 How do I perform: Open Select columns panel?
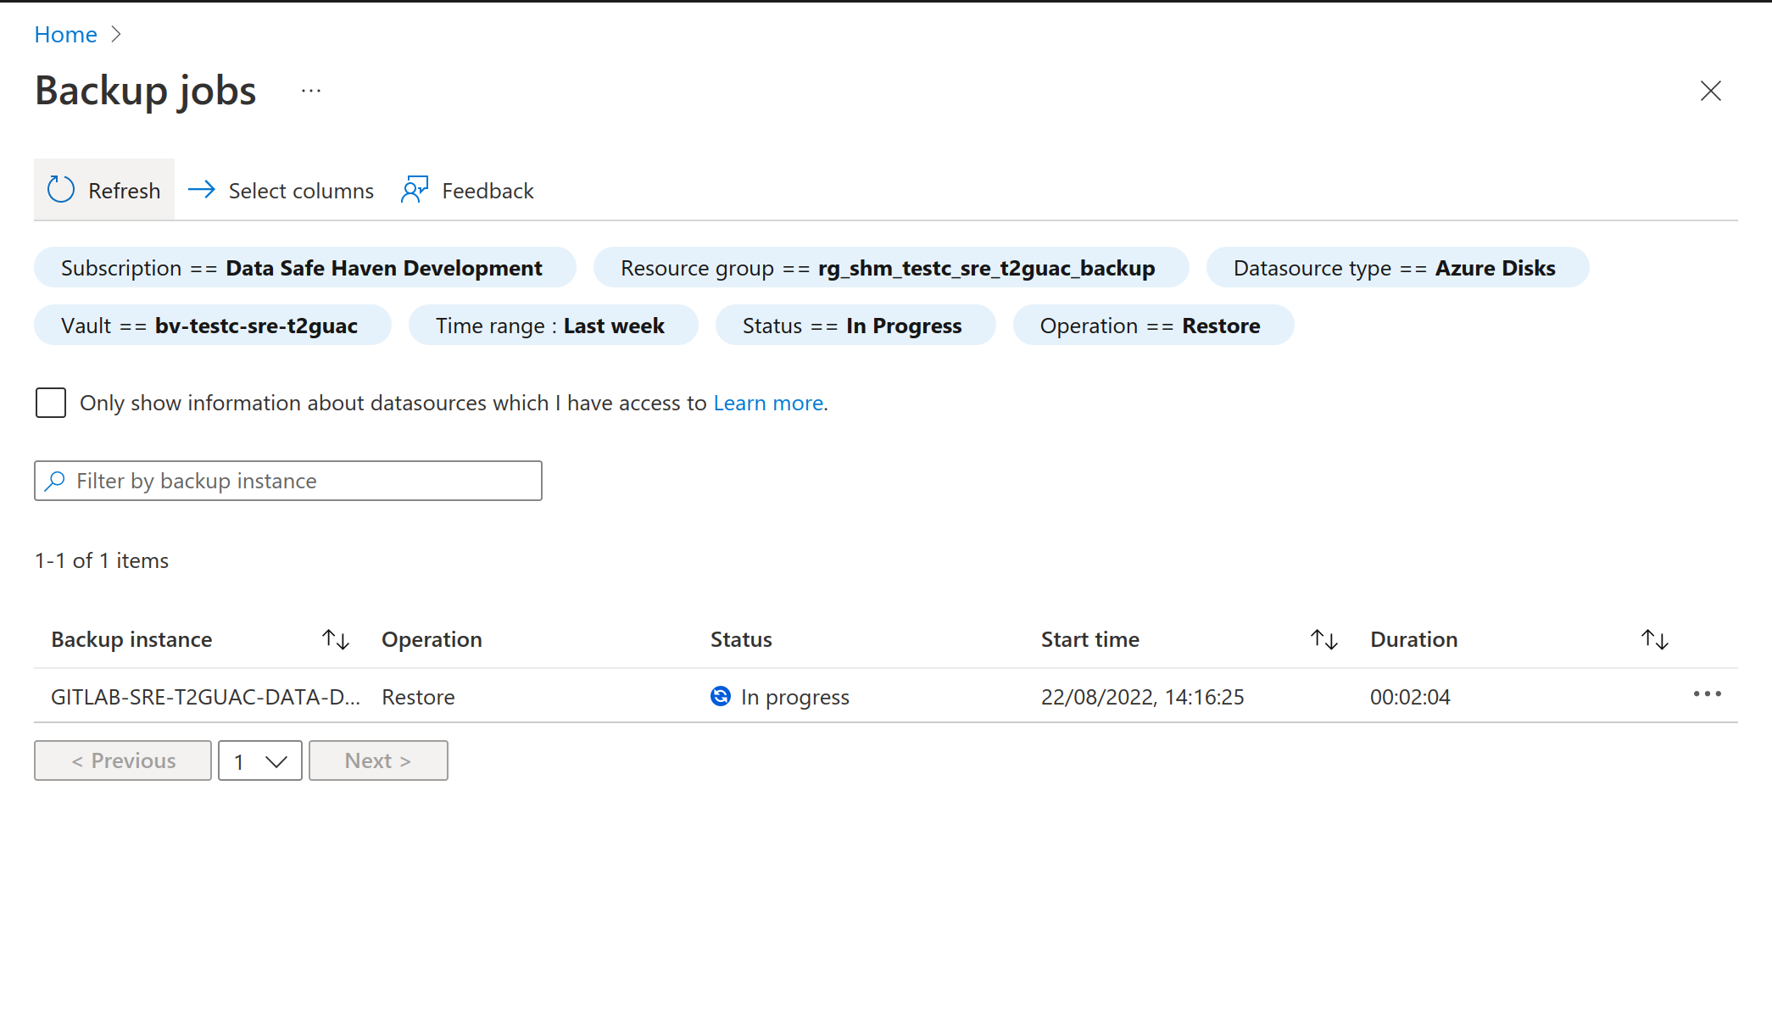point(281,190)
